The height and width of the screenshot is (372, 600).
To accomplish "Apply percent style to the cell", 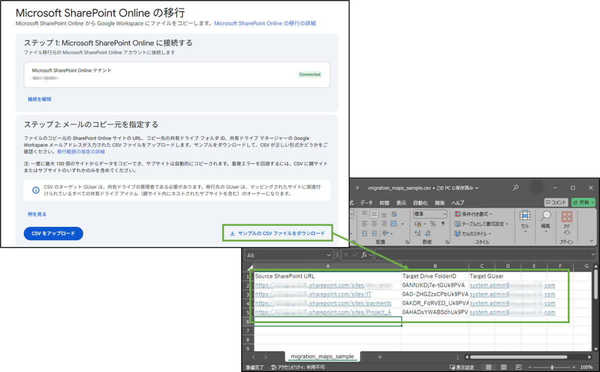I will [x=433, y=224].
